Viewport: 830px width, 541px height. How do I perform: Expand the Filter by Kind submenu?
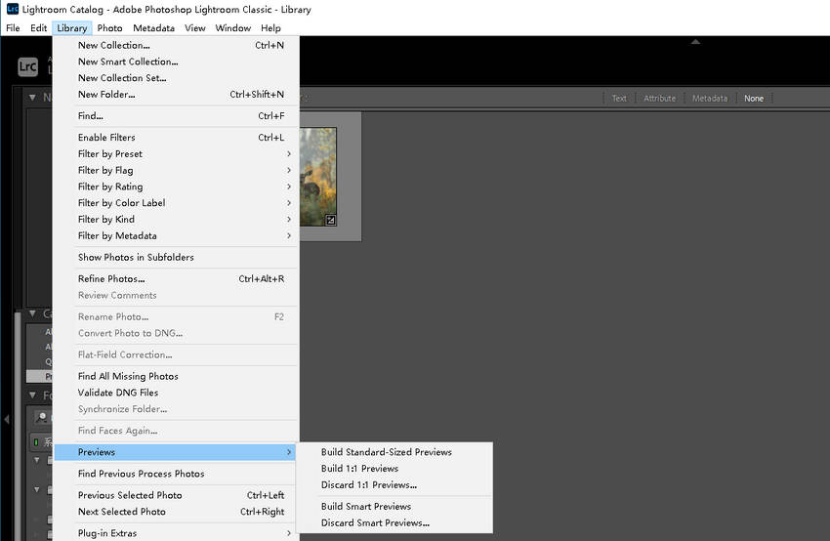177,220
